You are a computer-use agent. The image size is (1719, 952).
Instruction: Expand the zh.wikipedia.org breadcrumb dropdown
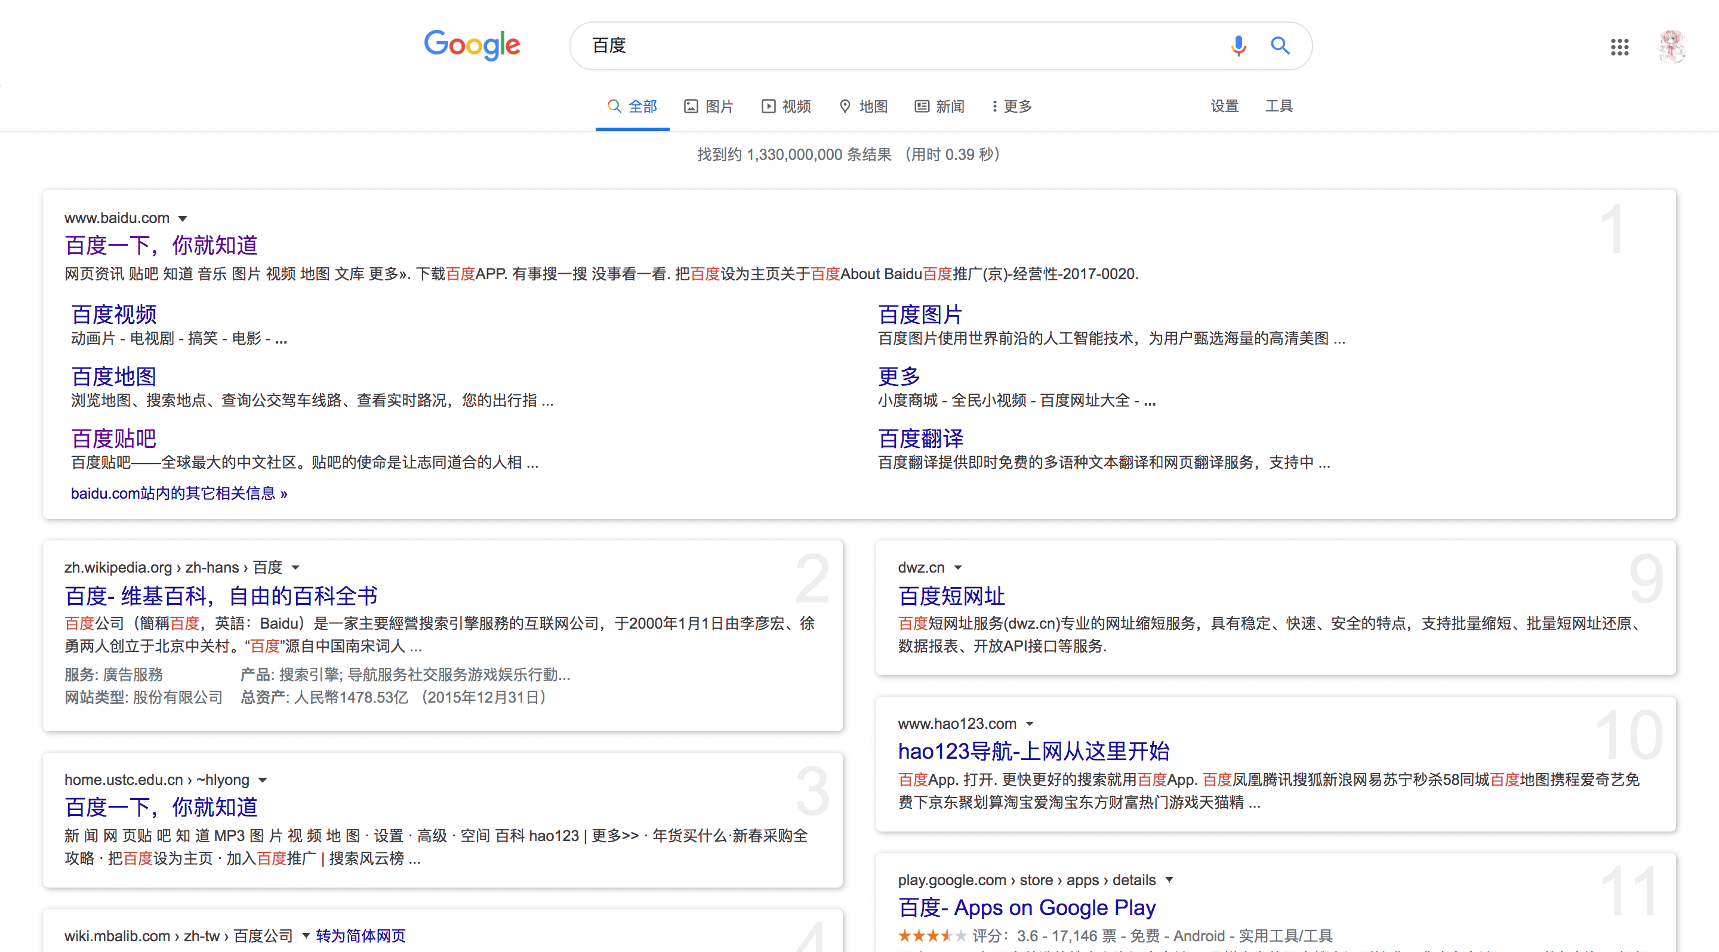[x=296, y=567]
